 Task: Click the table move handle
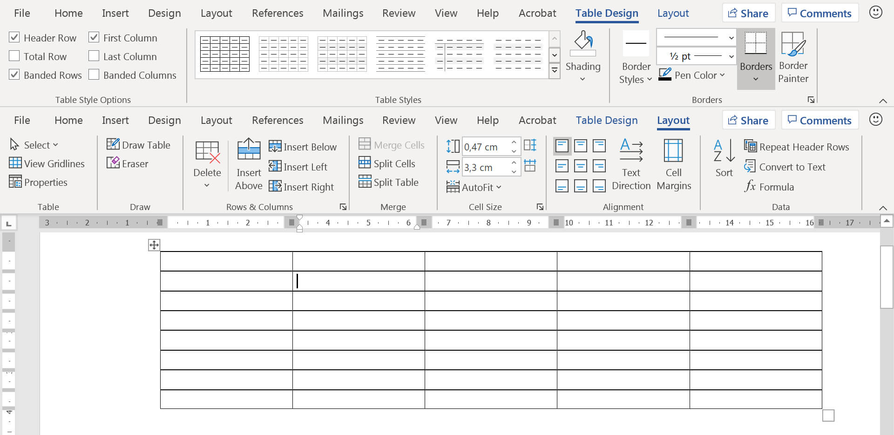tap(154, 245)
